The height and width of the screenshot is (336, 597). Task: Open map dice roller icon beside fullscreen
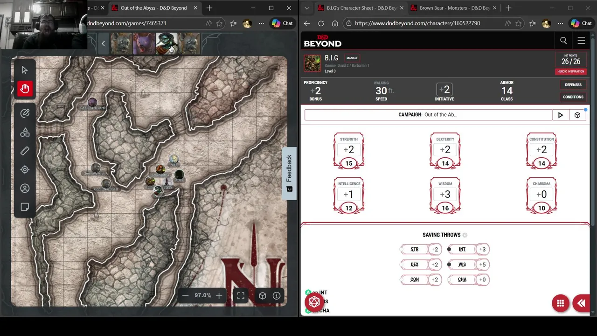point(263,295)
